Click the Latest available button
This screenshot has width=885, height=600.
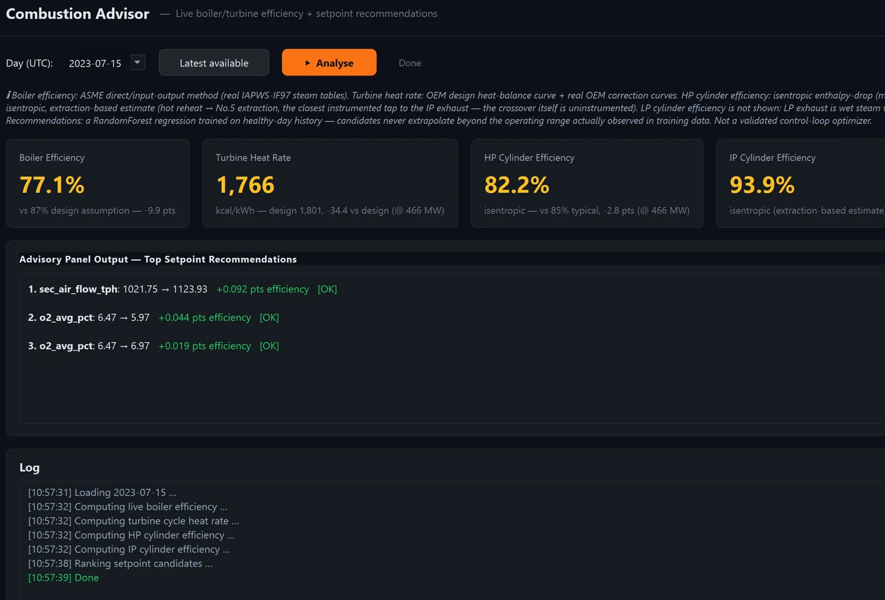[214, 62]
